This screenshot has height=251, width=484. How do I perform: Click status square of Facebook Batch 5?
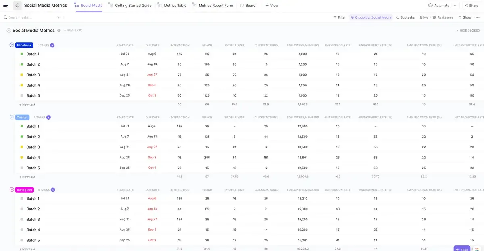point(22,95)
